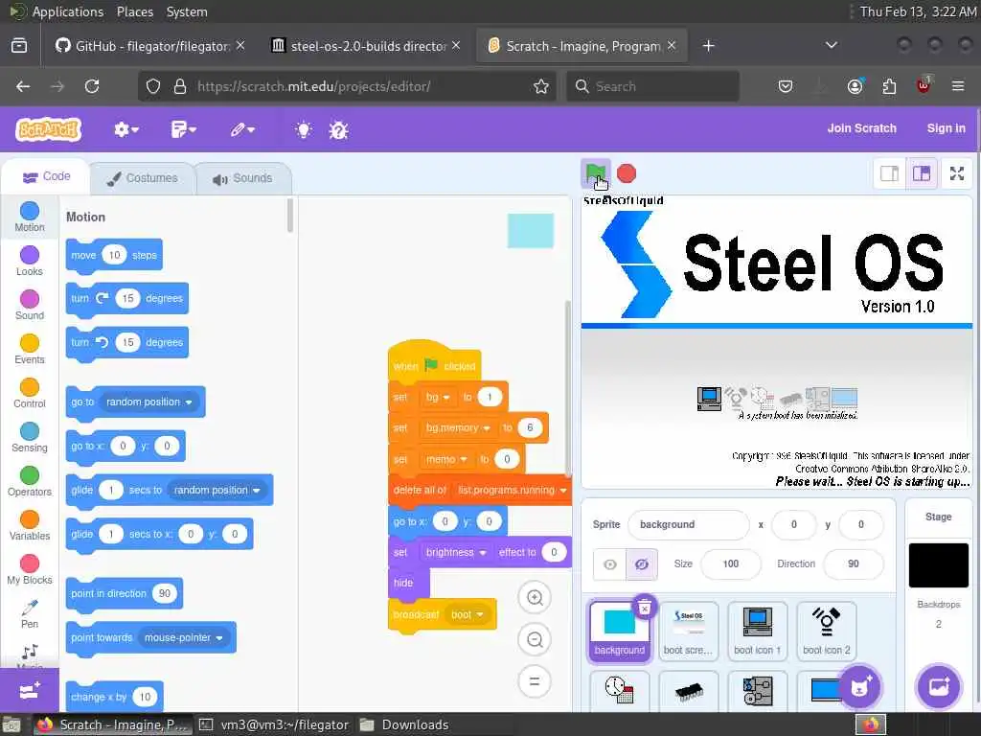Open the Scratch logo home link
The height and width of the screenshot is (736, 981).
[x=49, y=129]
